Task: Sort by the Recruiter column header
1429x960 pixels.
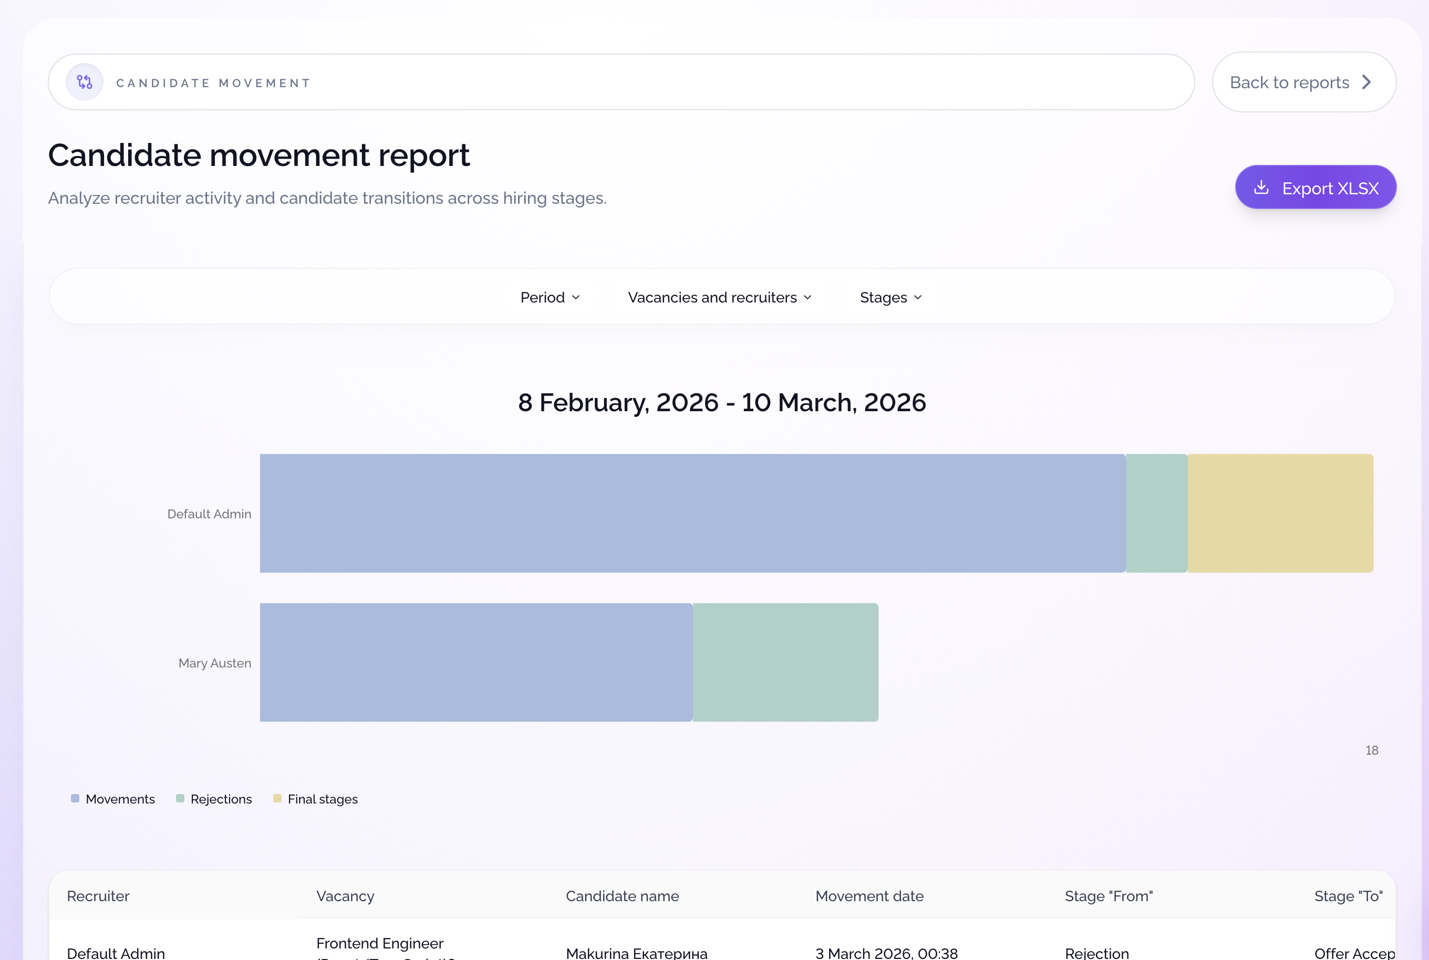Action: click(x=98, y=896)
